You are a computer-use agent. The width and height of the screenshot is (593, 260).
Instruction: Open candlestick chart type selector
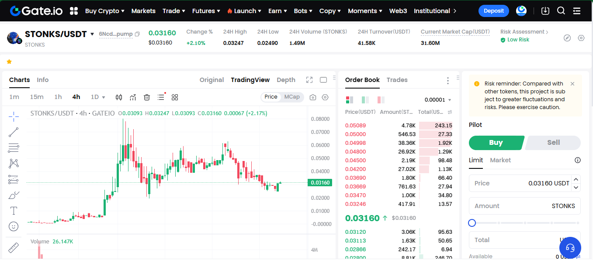[x=119, y=97]
